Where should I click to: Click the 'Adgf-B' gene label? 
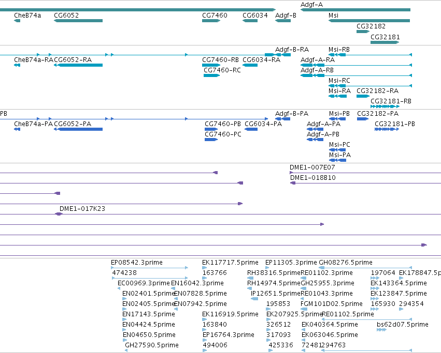[x=286, y=16]
